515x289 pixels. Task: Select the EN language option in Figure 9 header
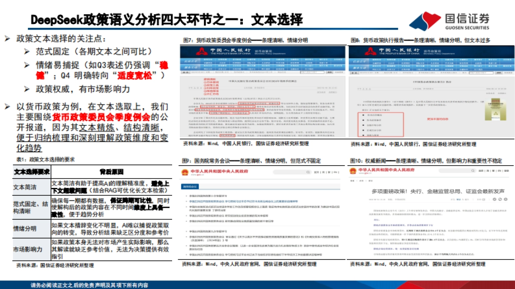(x=335, y=171)
